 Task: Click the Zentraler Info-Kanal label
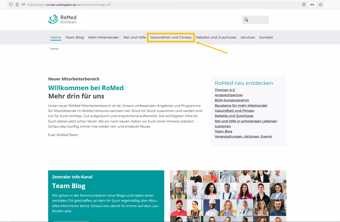pos(72,177)
